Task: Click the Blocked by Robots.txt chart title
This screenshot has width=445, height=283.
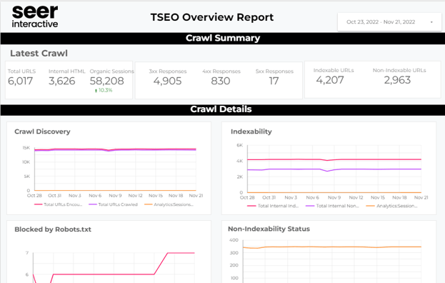Action: 53,229
